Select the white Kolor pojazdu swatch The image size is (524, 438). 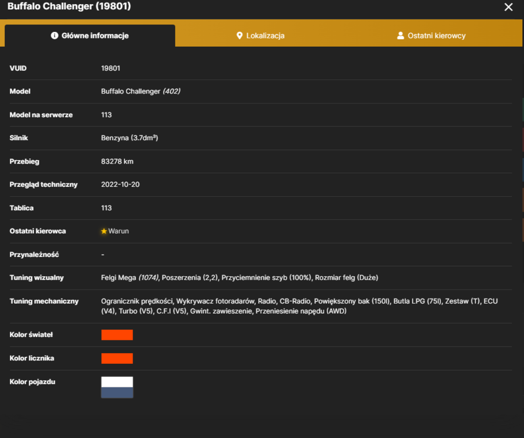(117, 382)
